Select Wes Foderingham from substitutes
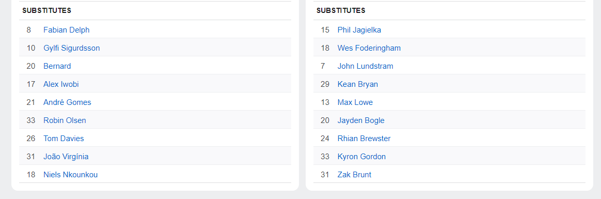The width and height of the screenshot is (601, 199). pyautogui.click(x=369, y=48)
